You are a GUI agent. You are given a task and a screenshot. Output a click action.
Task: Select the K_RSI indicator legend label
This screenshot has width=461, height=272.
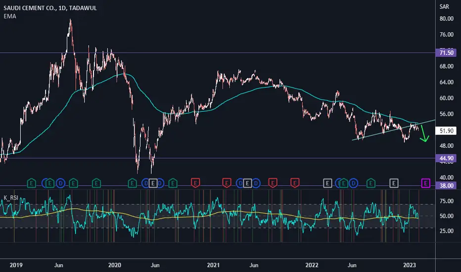[11, 198]
